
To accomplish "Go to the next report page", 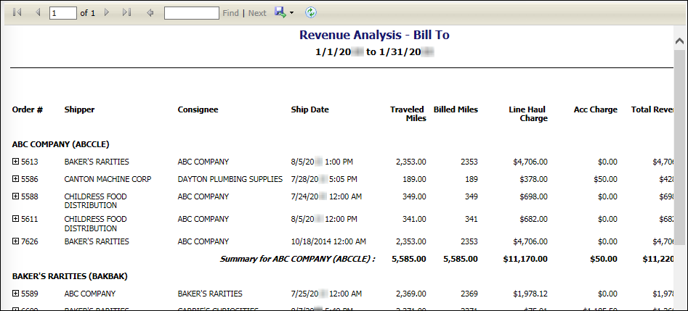I will tap(107, 13).
